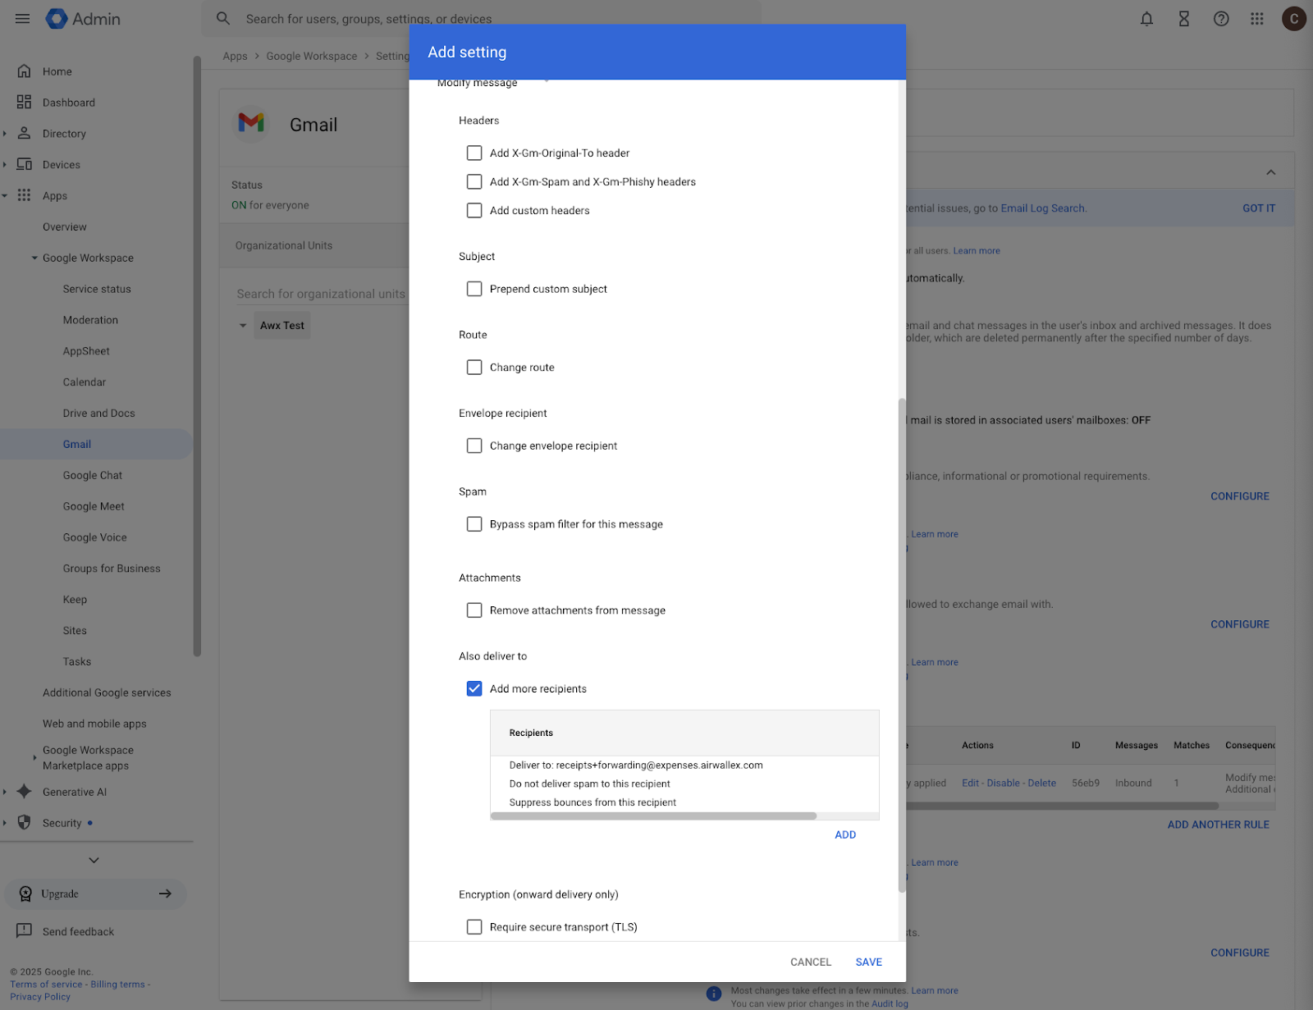Dismiss notice with GOT IT

pos(1259,208)
